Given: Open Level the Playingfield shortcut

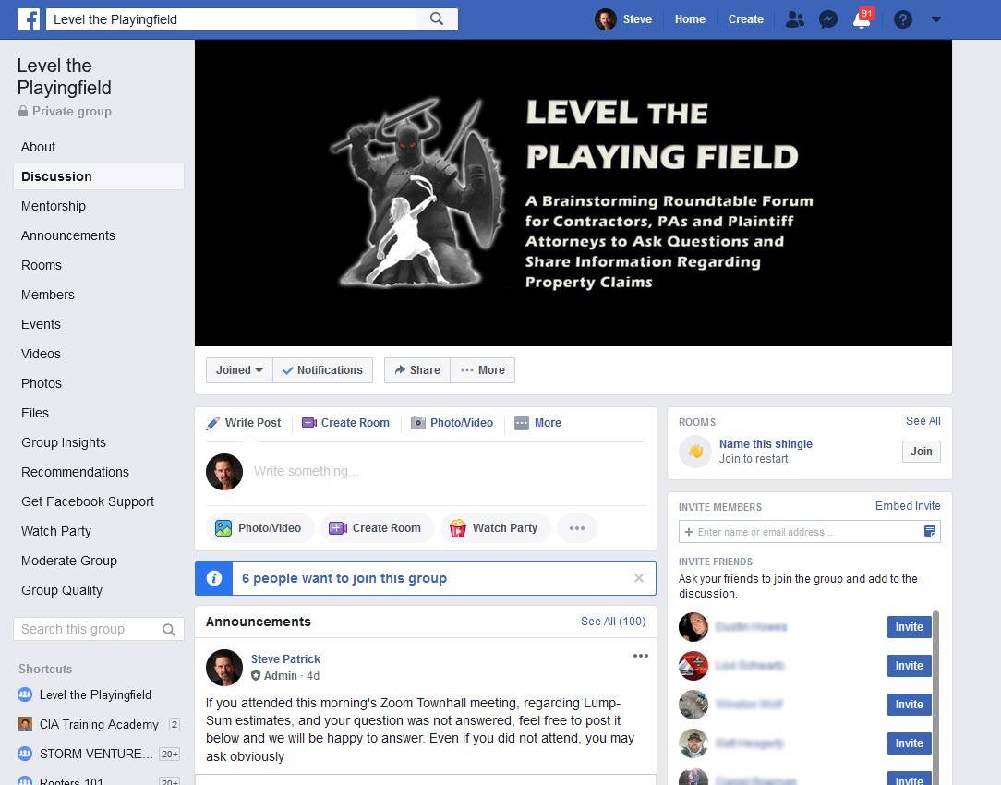Looking at the screenshot, I should coord(94,694).
